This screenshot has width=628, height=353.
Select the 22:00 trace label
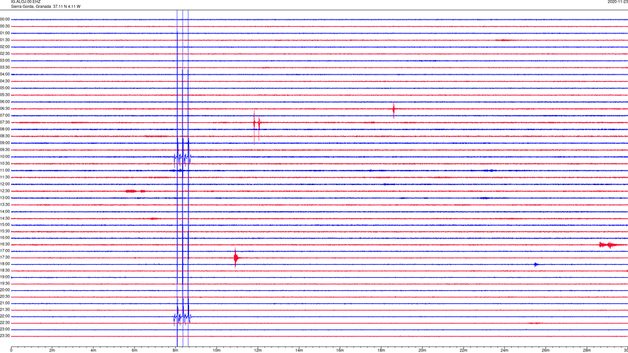[x=5, y=316]
